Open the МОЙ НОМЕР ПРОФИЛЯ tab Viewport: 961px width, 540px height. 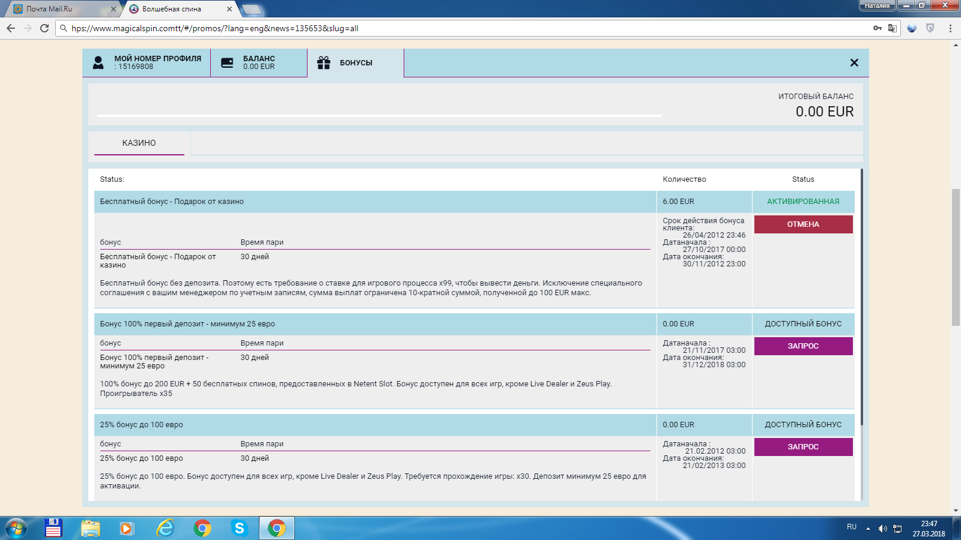[x=147, y=63]
